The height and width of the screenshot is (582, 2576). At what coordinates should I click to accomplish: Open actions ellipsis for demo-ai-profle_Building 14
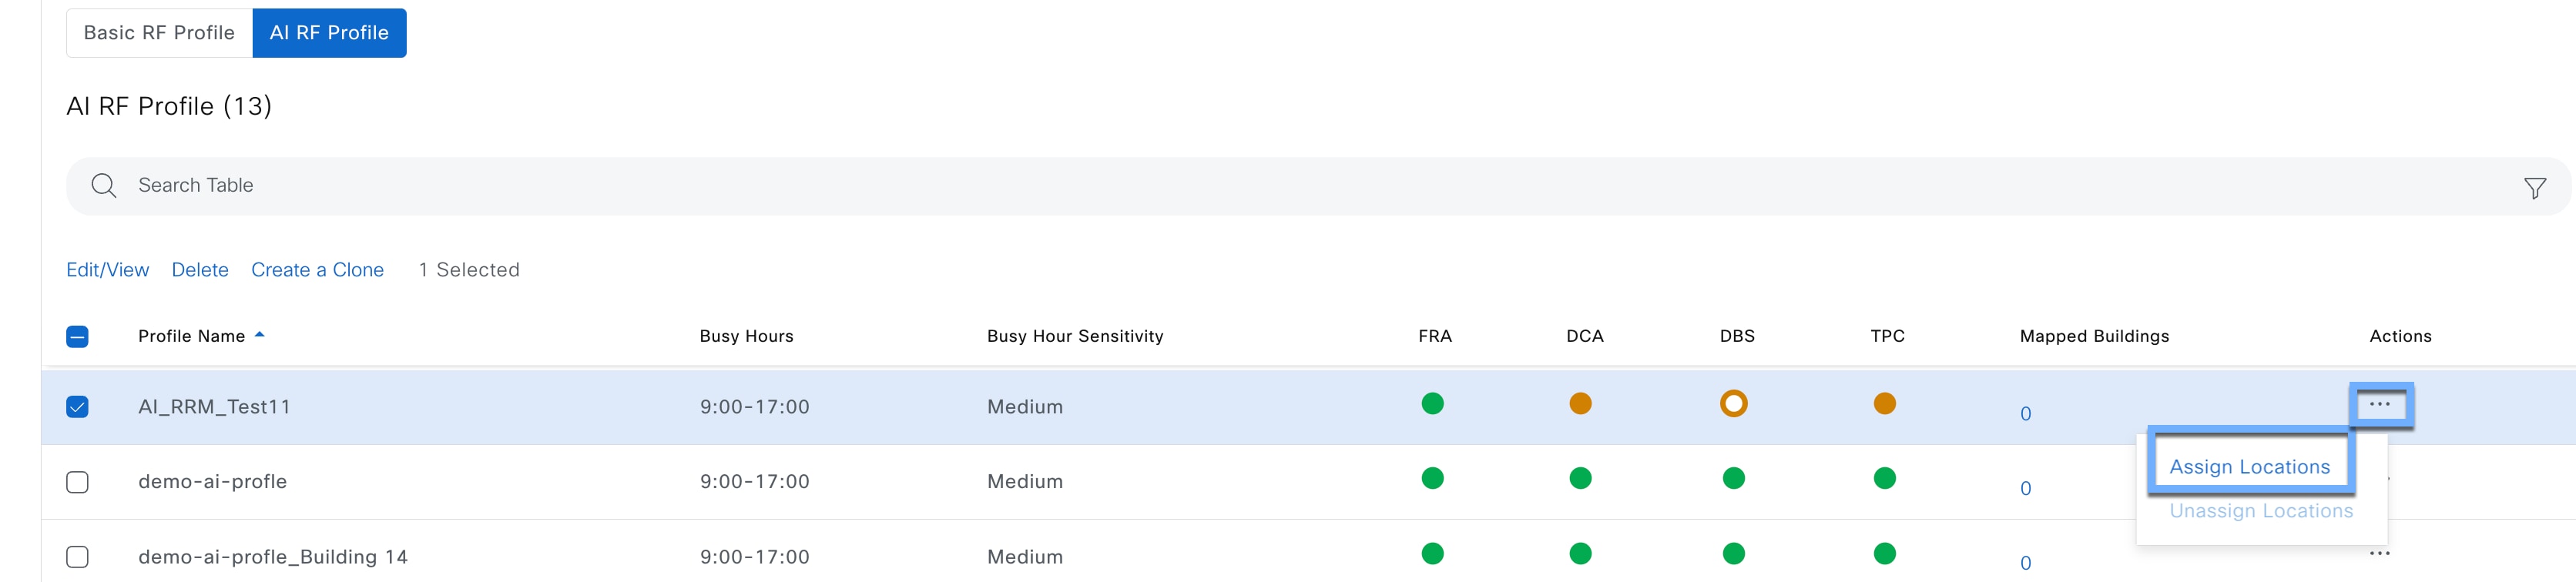(2379, 553)
